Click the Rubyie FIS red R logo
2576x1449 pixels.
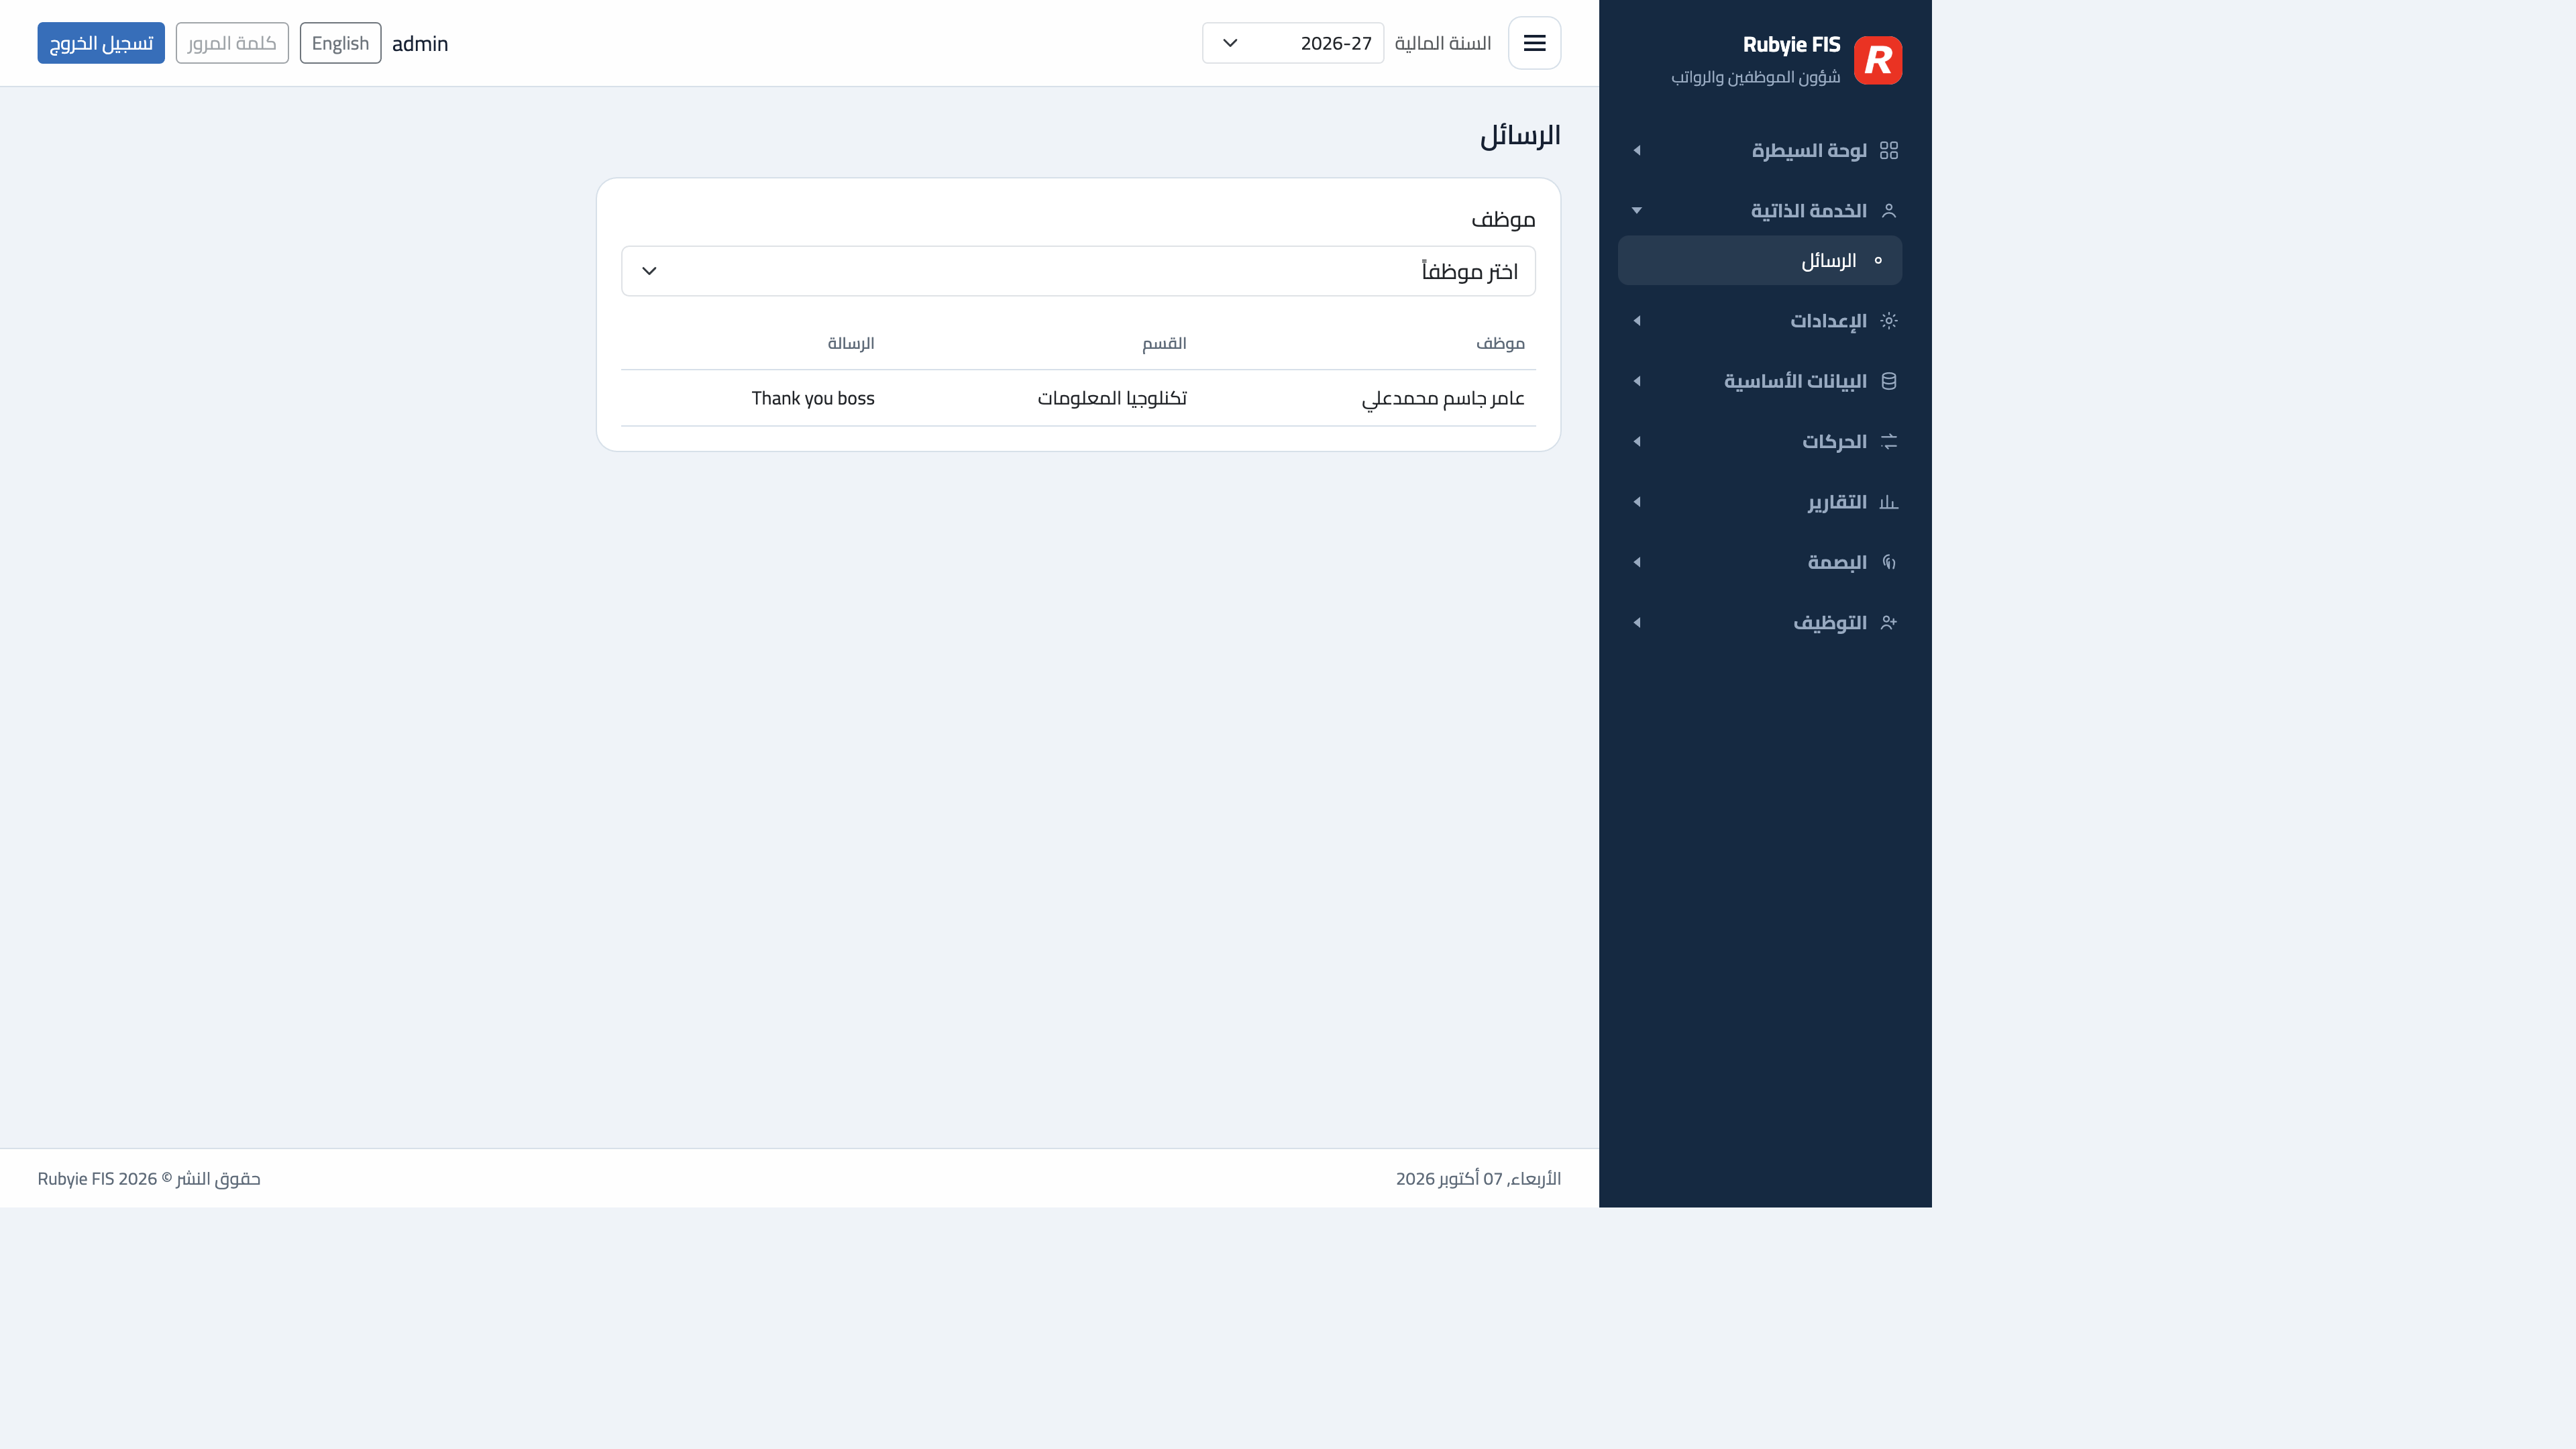click(x=1878, y=60)
